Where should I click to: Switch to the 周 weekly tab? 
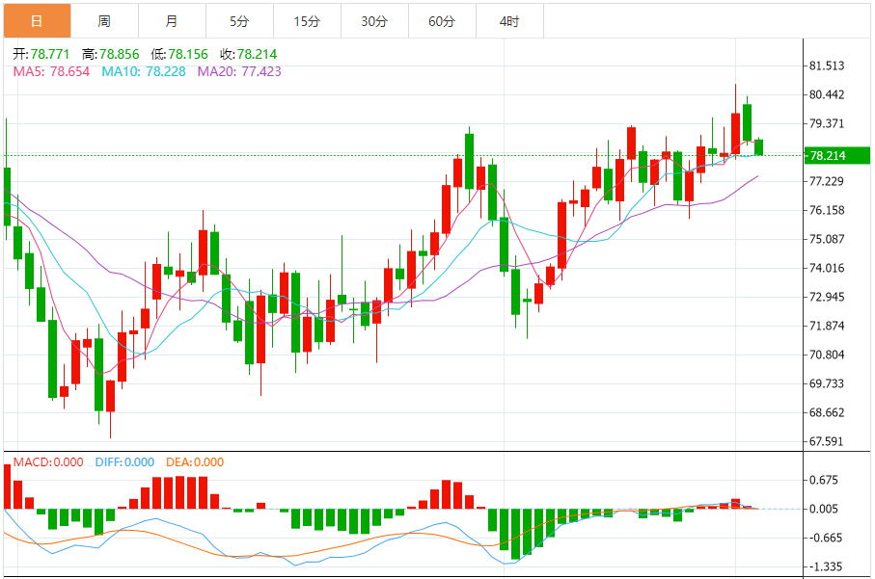click(105, 21)
